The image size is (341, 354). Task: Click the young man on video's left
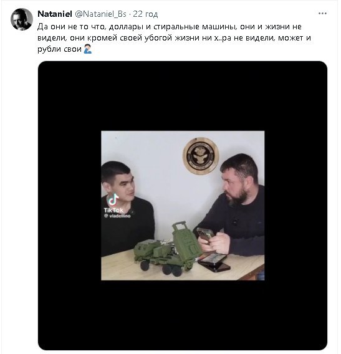[x=127, y=209]
